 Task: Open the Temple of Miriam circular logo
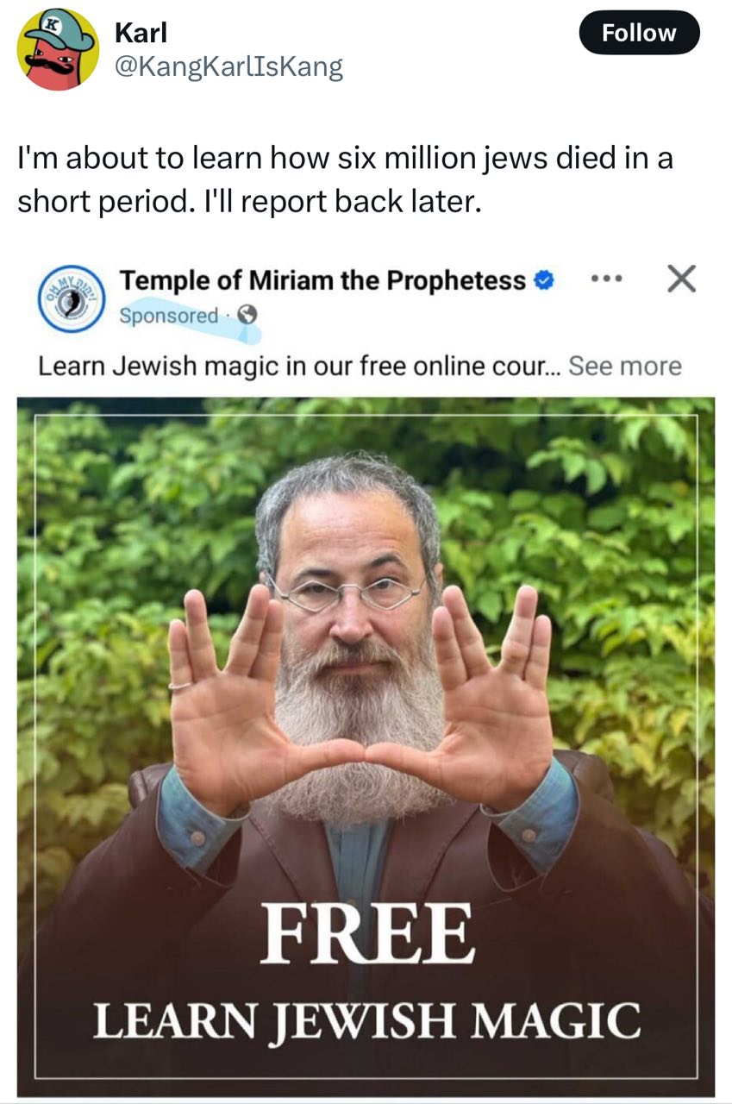coord(70,298)
